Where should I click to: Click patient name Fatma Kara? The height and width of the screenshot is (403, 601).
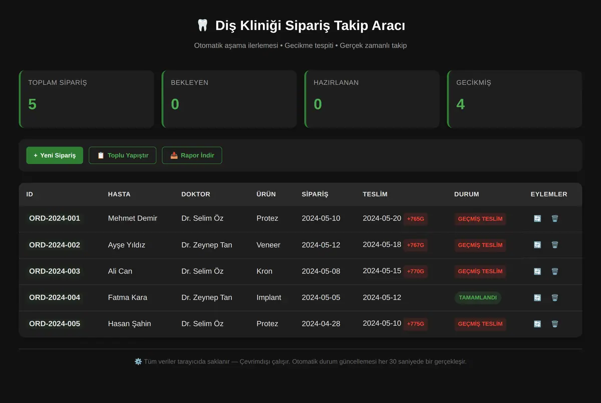(x=128, y=297)
